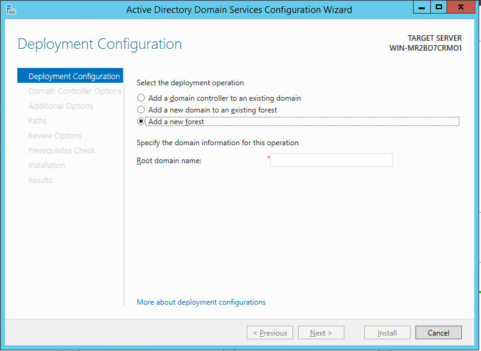
Task: Jump to the Prerequisites Check step
Action: coord(62,151)
